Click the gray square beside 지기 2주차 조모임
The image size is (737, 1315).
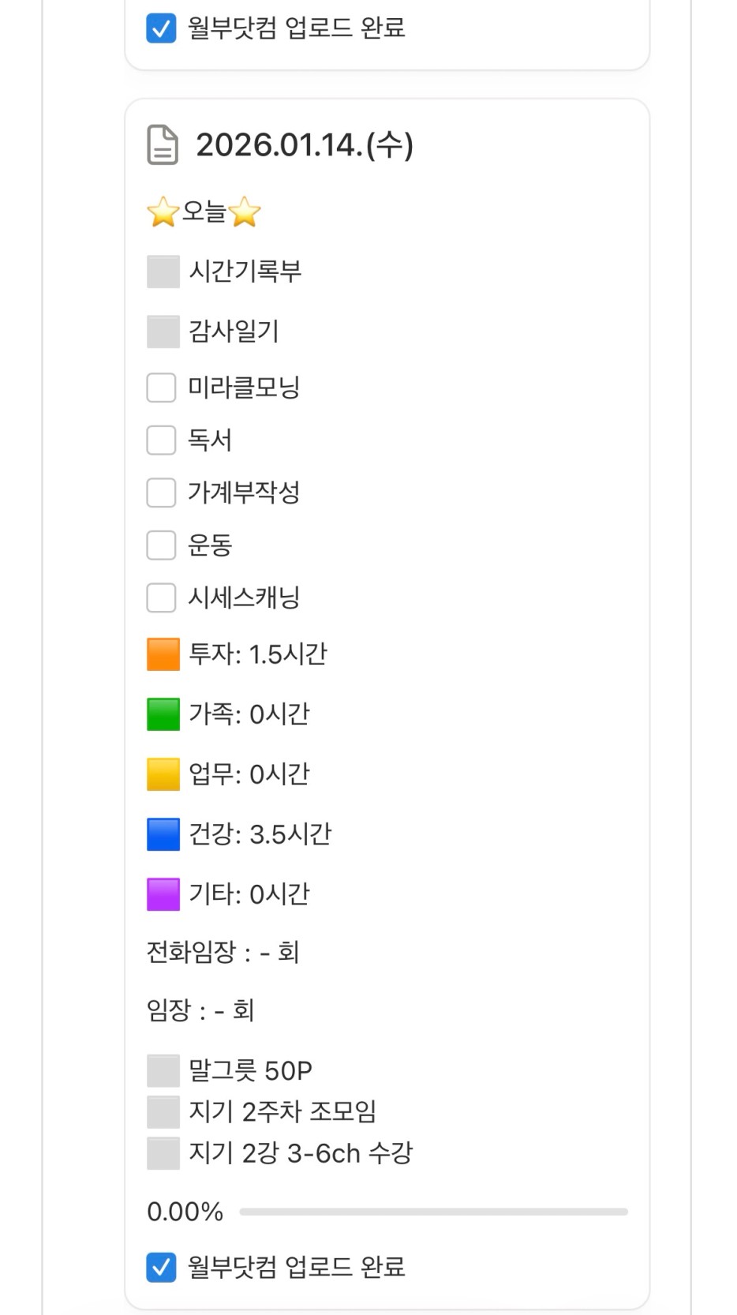point(163,1112)
